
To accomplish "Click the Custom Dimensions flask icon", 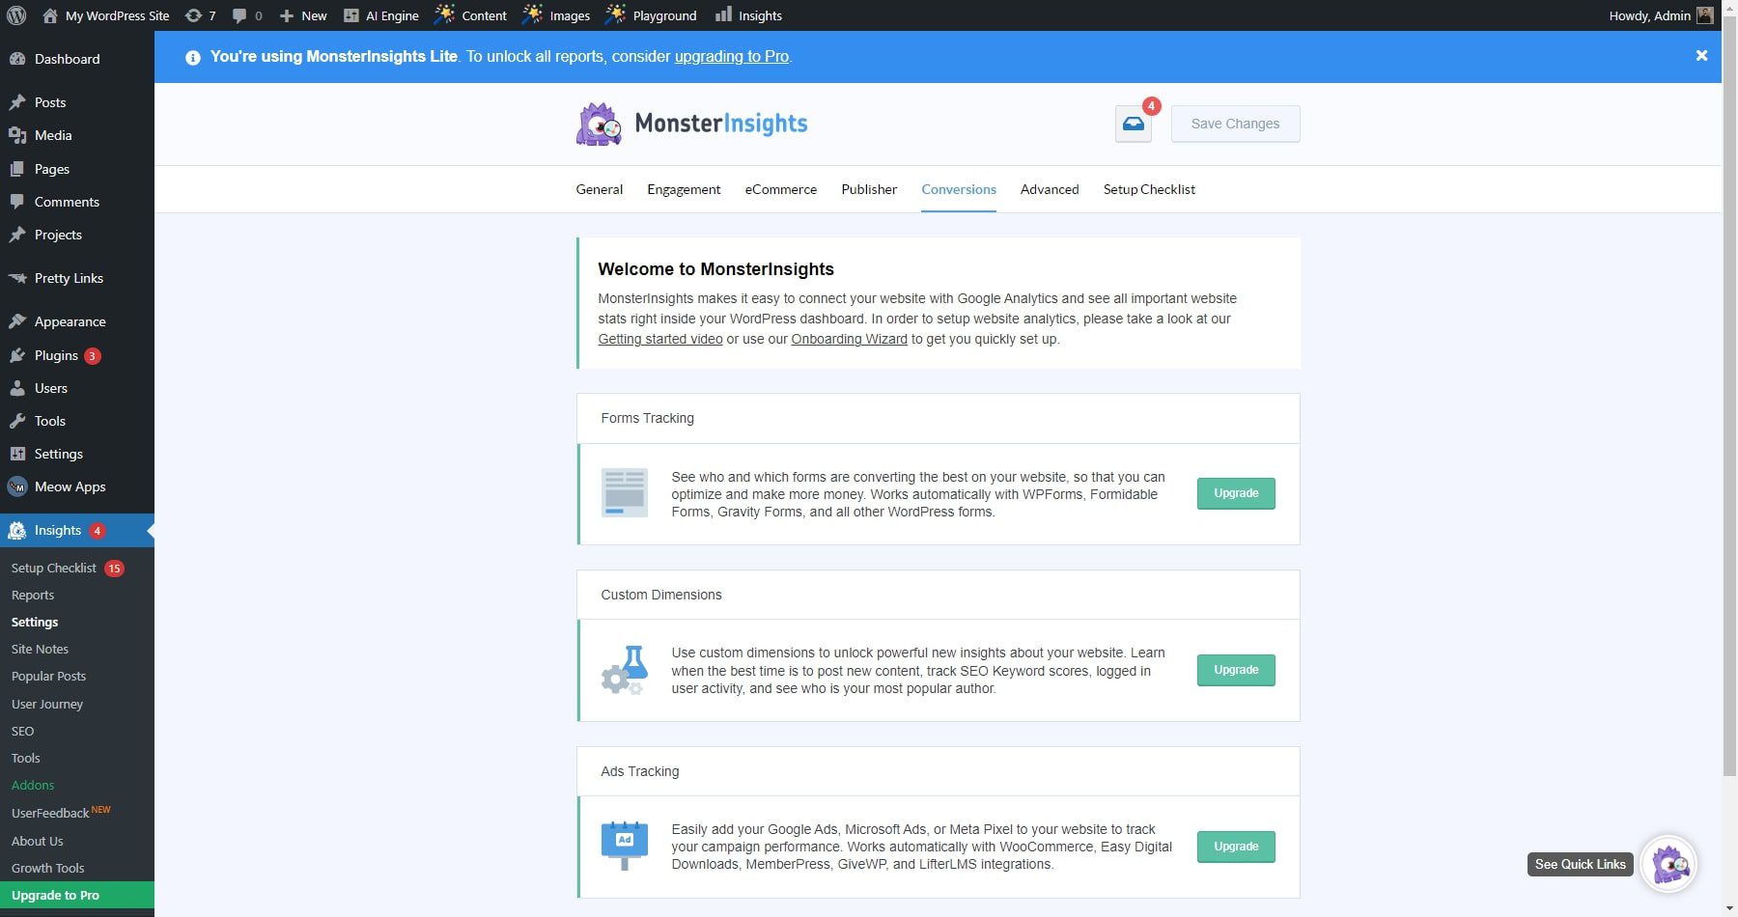I will (x=624, y=670).
